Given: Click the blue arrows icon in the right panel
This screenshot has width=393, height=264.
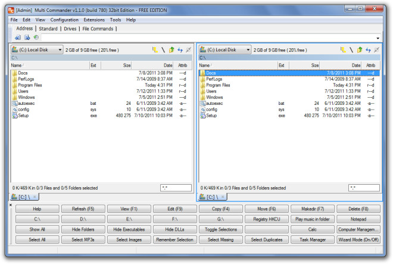Looking at the screenshot, I should coord(368,49).
